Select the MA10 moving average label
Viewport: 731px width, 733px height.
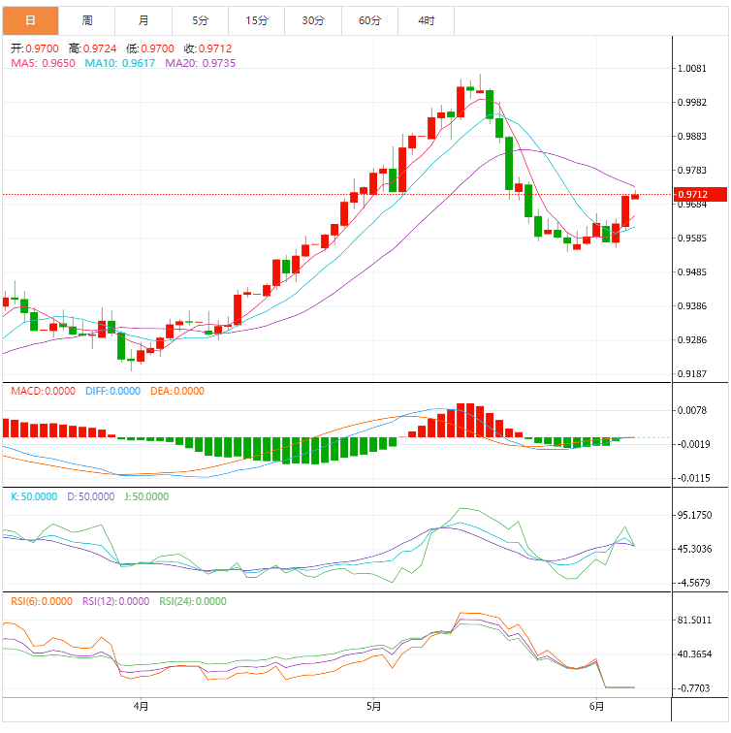click(120, 63)
